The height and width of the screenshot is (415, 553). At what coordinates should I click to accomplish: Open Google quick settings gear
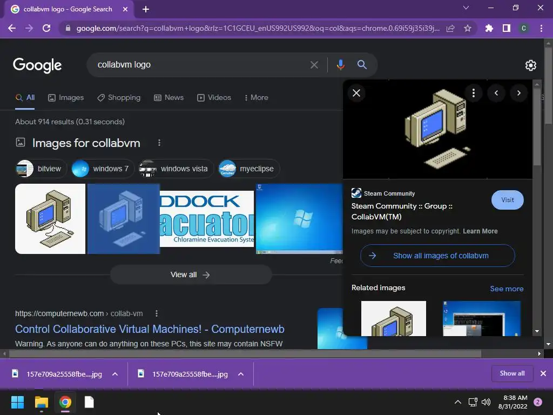tap(531, 65)
